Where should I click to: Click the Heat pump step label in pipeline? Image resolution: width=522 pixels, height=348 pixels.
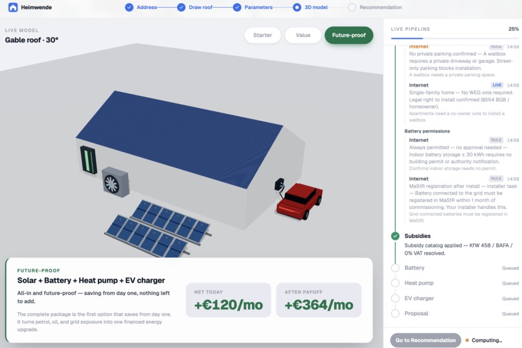pyautogui.click(x=419, y=283)
